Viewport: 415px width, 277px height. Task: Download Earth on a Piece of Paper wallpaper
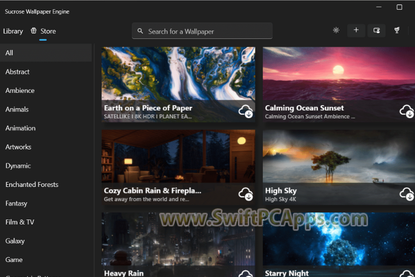[246, 111]
